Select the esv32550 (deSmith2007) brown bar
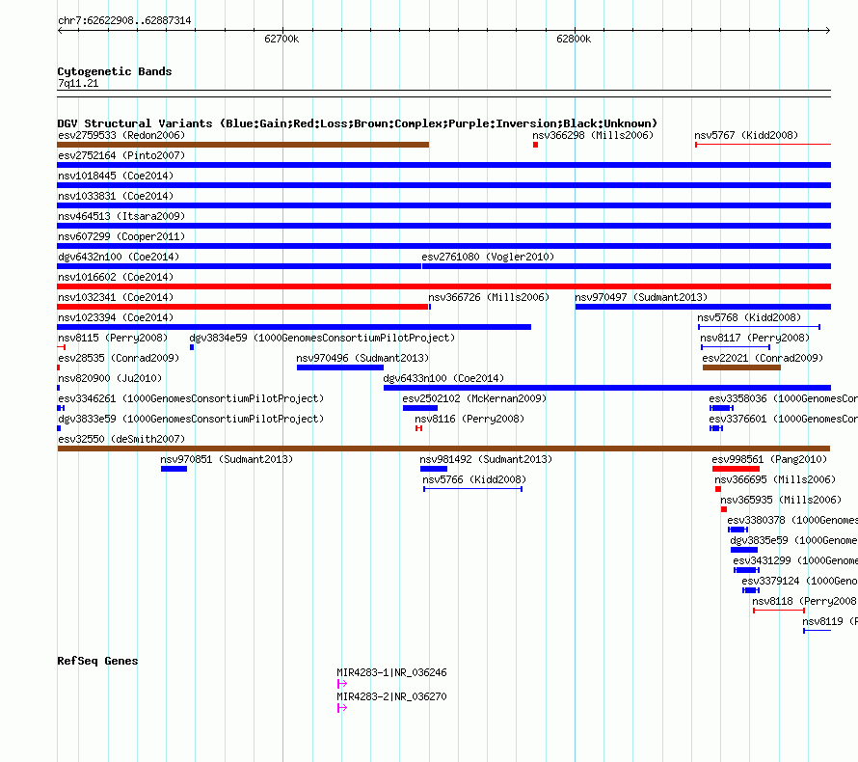Image resolution: width=858 pixels, height=762 pixels. click(x=443, y=449)
